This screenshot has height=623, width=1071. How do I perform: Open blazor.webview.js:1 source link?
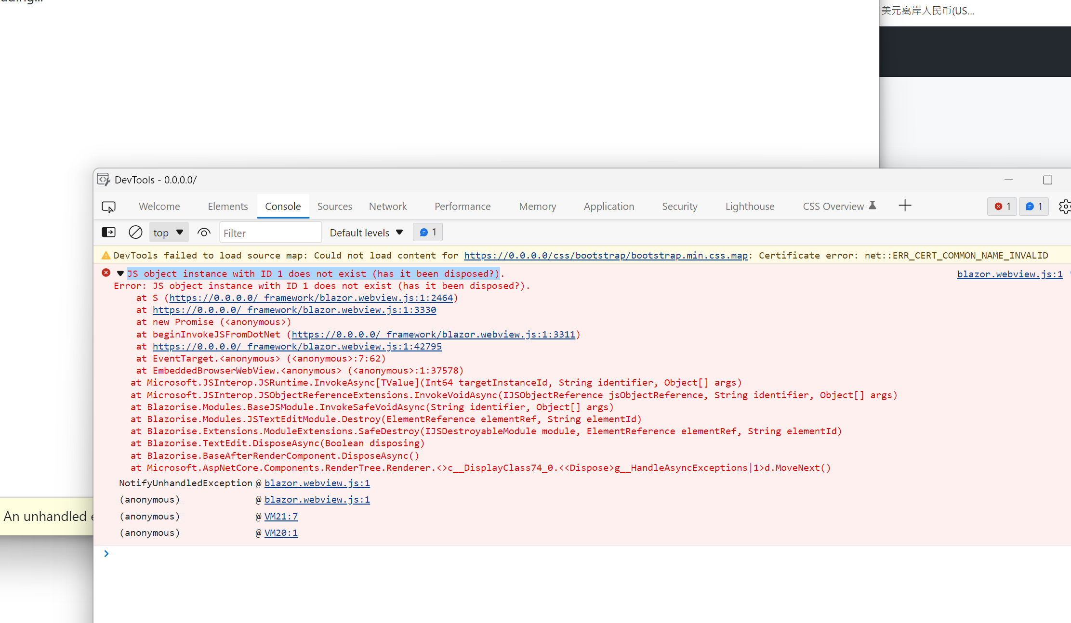[1009, 273]
